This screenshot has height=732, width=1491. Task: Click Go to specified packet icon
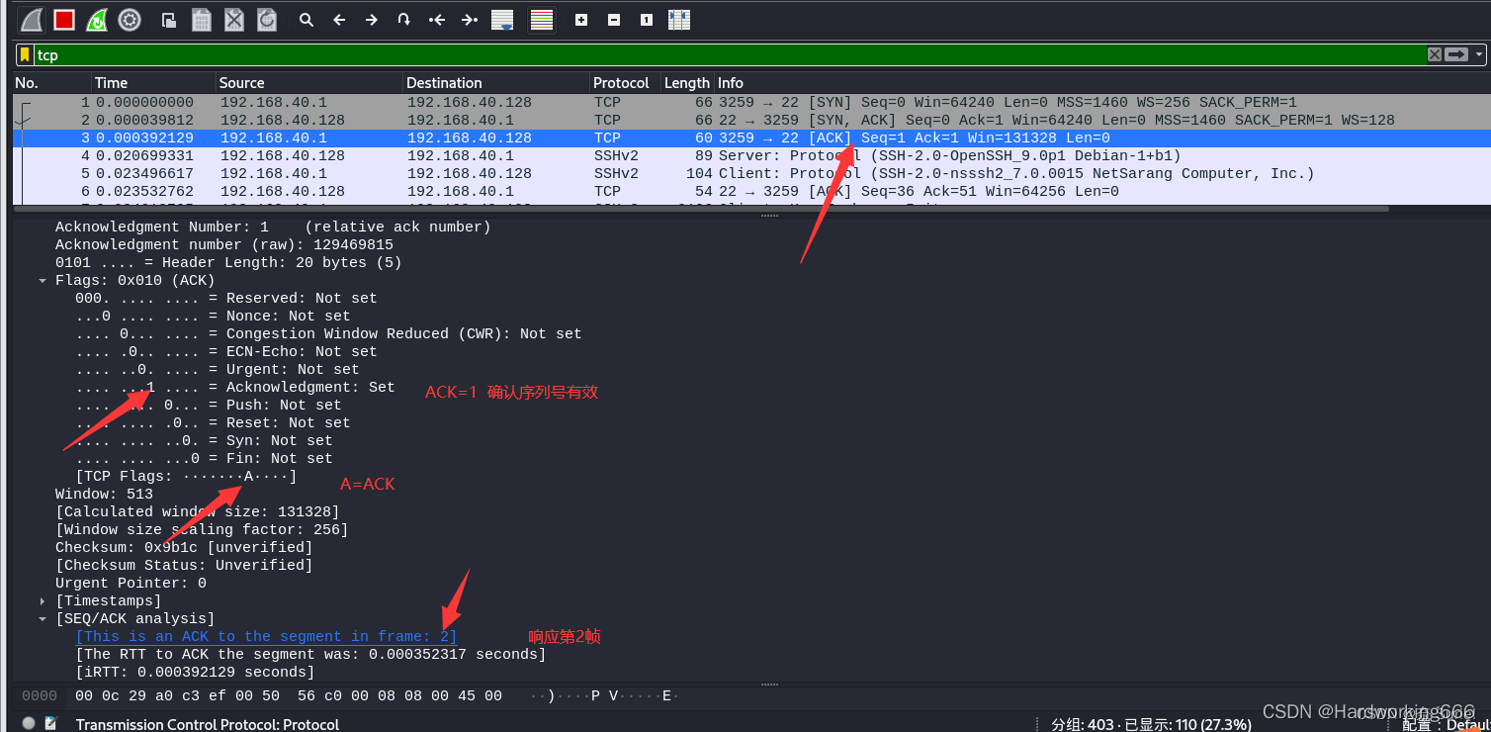pos(403,20)
